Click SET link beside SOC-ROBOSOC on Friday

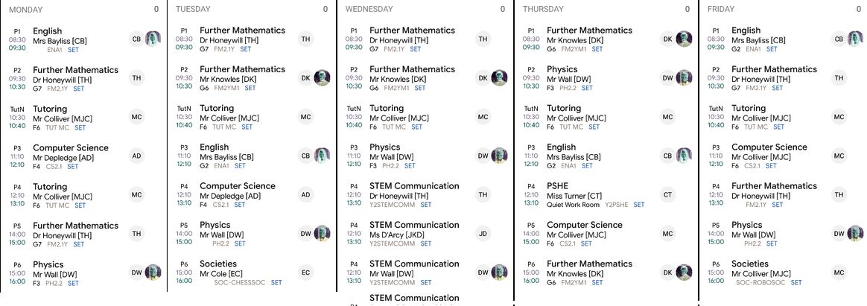pyautogui.click(x=796, y=283)
